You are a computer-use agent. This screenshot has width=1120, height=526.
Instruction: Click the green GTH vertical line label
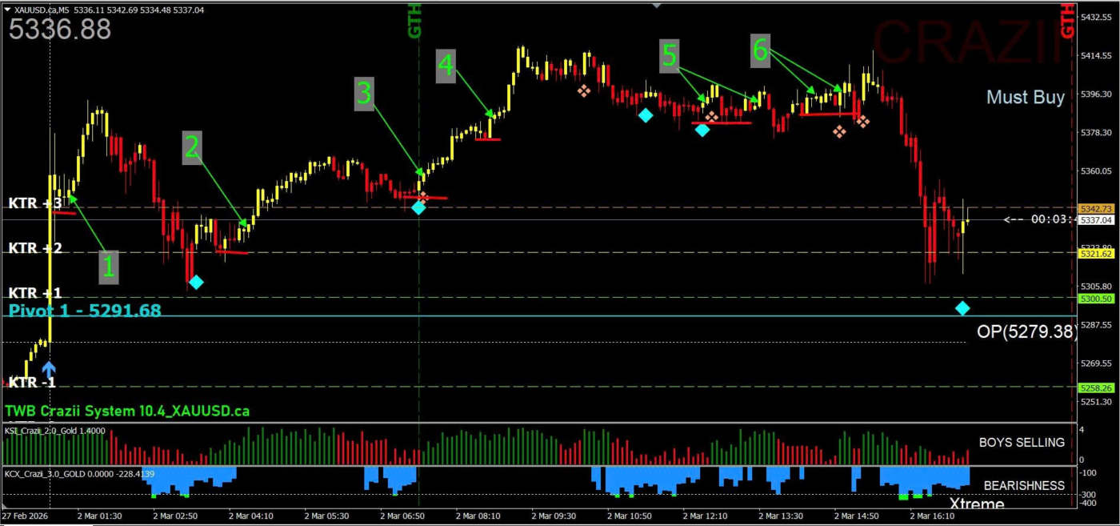414,20
